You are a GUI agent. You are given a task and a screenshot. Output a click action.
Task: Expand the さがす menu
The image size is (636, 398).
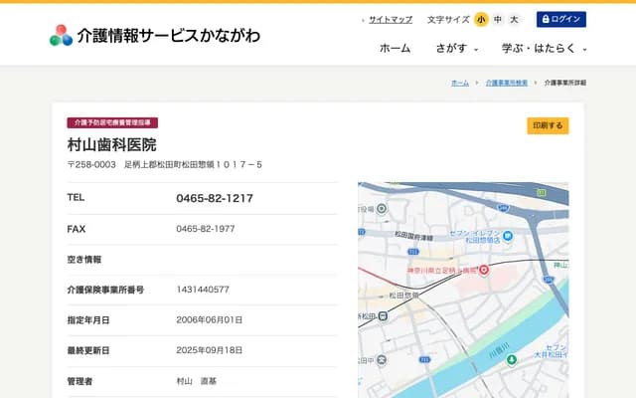(x=457, y=49)
